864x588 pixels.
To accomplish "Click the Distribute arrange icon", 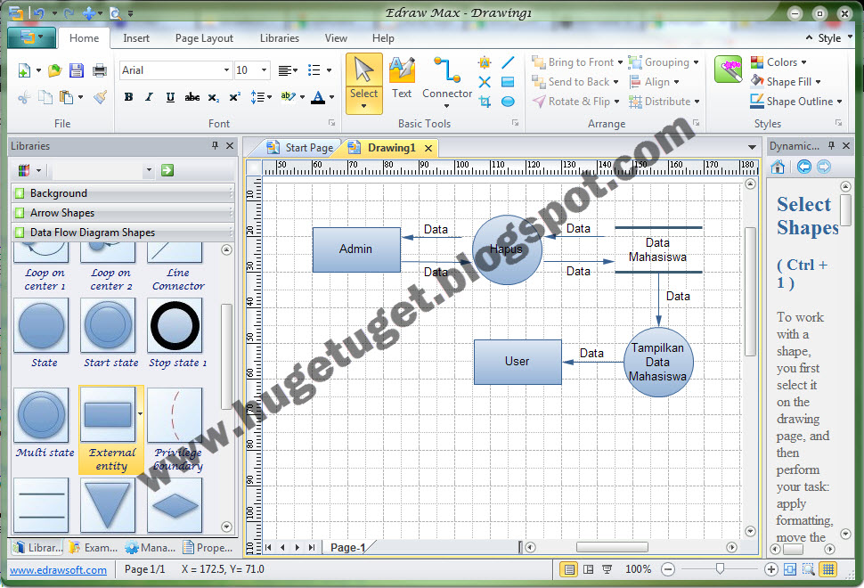I will [664, 101].
